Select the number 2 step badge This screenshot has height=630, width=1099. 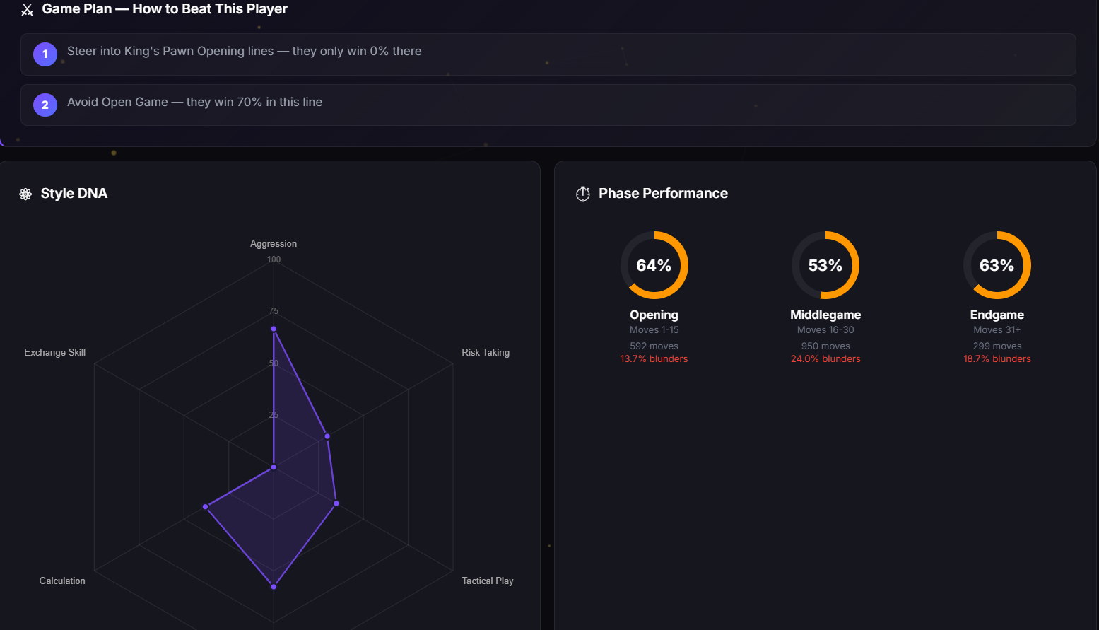(x=45, y=105)
